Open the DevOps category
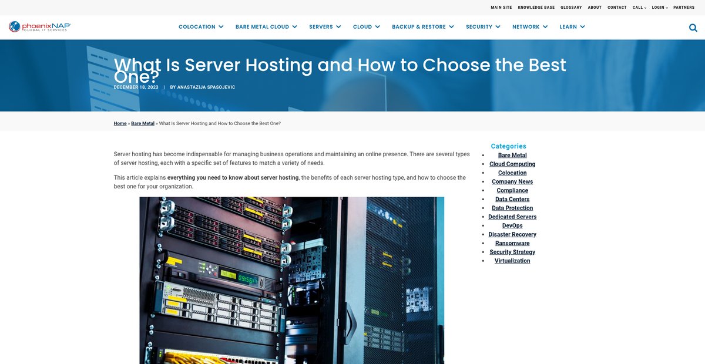Viewport: 705px width, 364px height. coord(512,225)
